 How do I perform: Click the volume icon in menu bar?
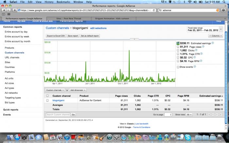(195, 2)
